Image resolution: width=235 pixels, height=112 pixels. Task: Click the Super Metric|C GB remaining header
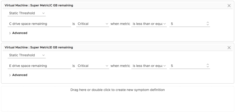[x=39, y=5]
